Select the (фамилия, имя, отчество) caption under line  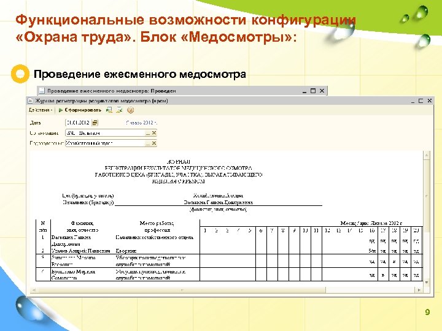point(218,210)
